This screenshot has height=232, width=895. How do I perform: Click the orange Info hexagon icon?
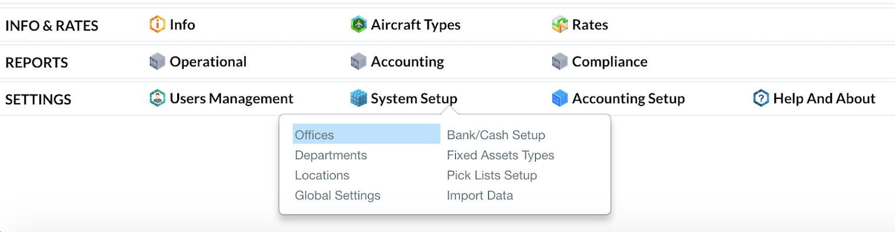point(157,25)
